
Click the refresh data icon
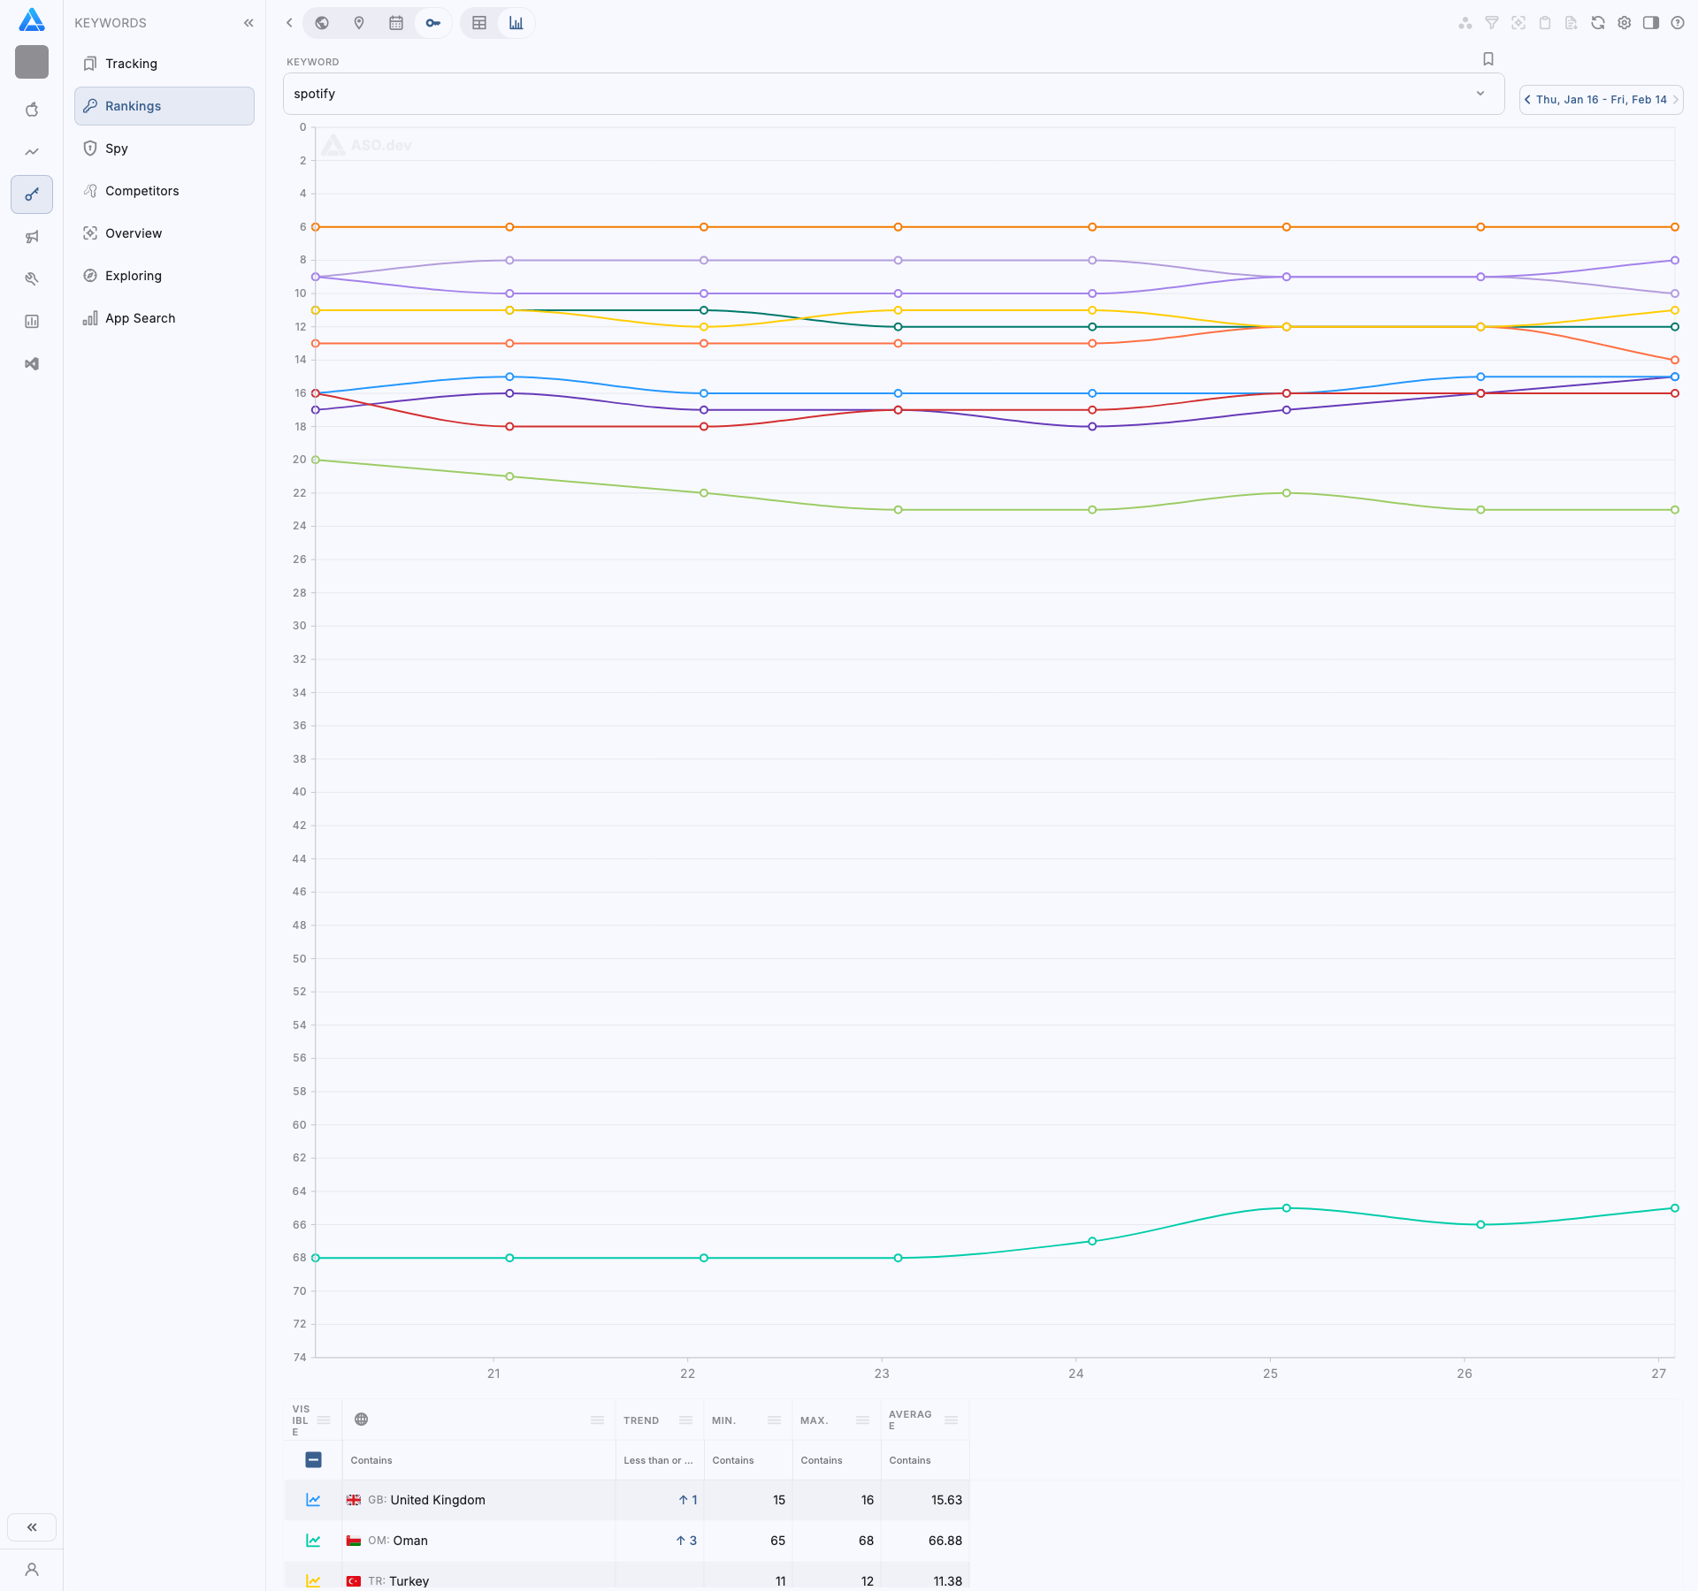coord(1597,23)
